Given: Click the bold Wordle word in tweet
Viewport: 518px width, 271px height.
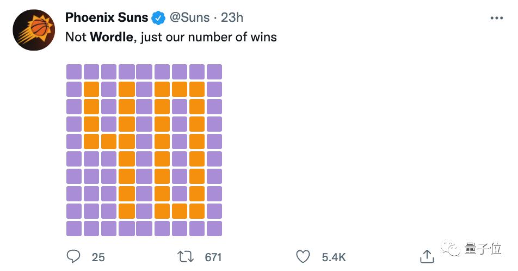Looking at the screenshot, I should [112, 37].
